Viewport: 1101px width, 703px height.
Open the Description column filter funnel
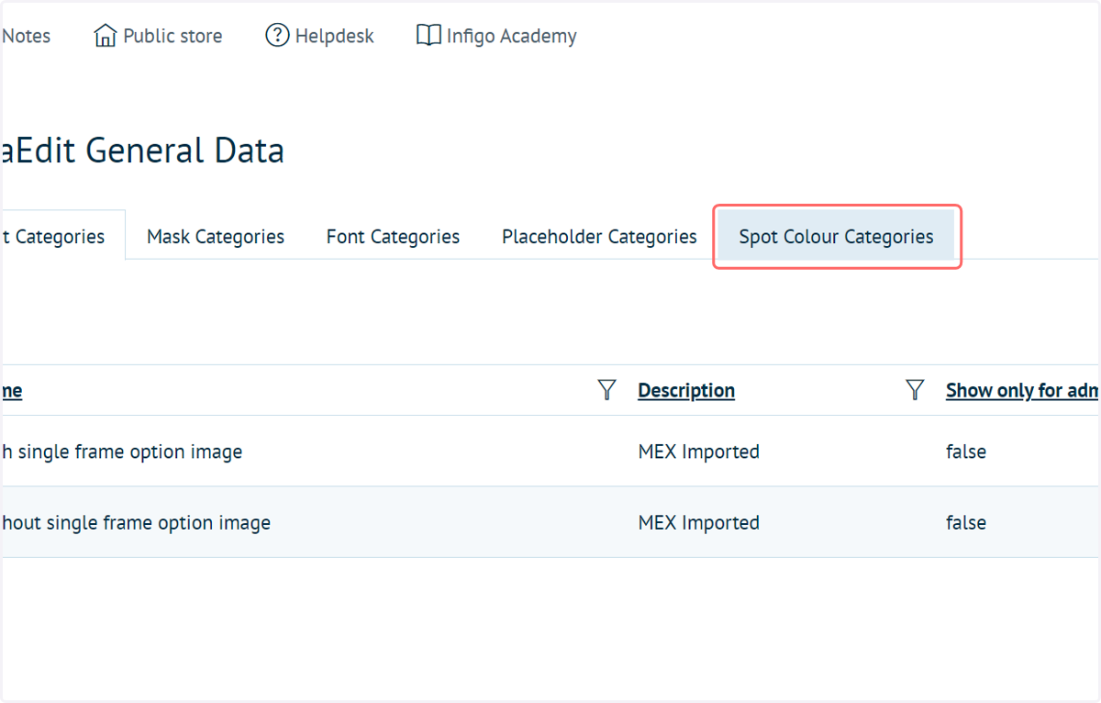click(x=915, y=390)
